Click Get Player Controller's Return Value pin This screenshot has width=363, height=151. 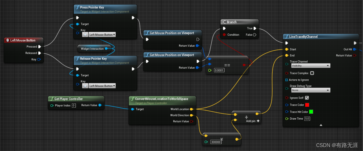pos(100,105)
